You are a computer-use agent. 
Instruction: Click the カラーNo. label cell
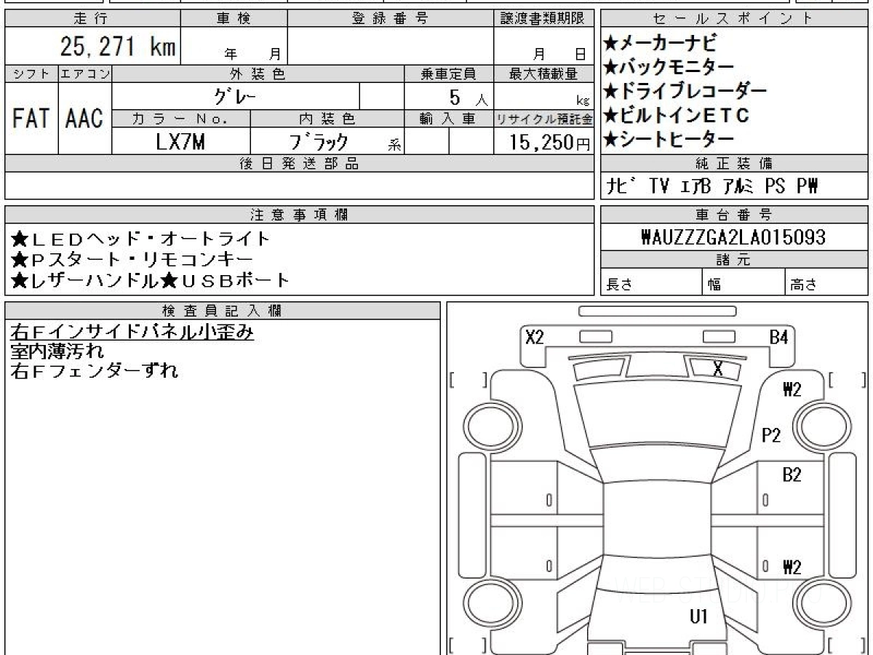pyautogui.click(x=181, y=119)
